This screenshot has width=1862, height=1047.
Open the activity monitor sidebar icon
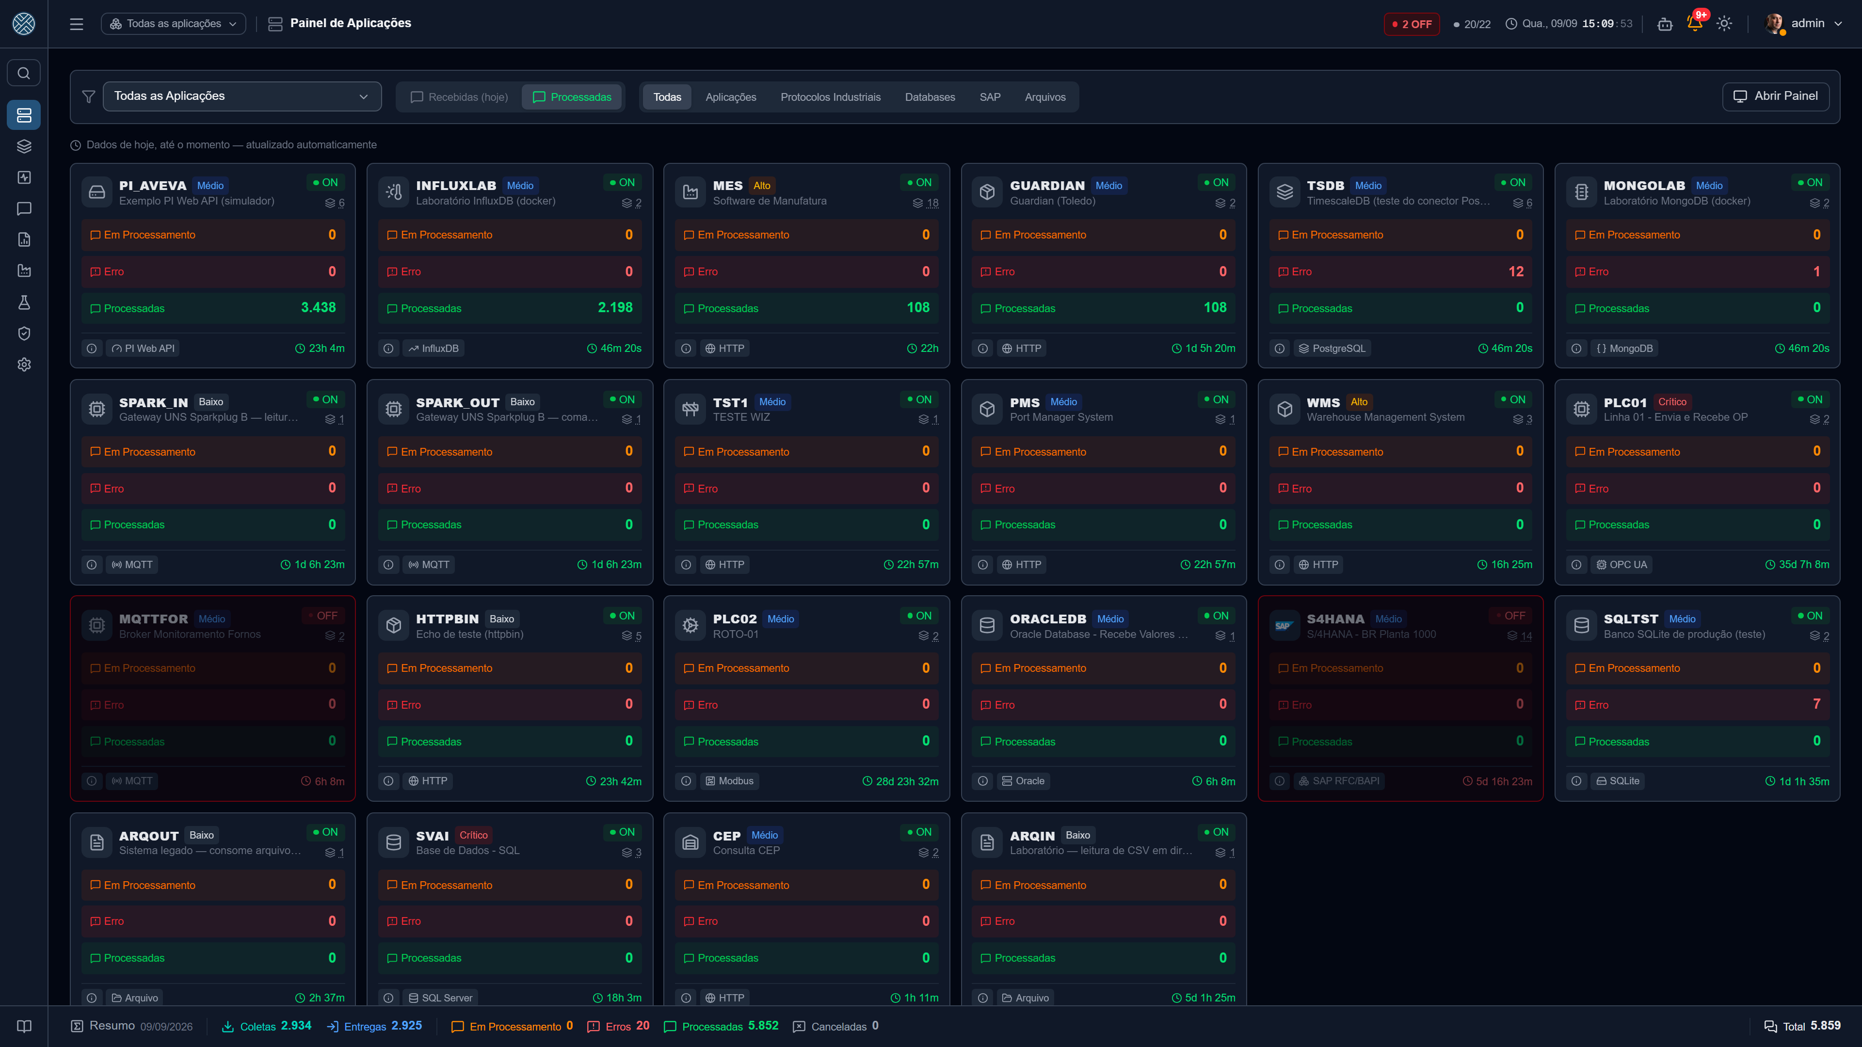point(24,177)
